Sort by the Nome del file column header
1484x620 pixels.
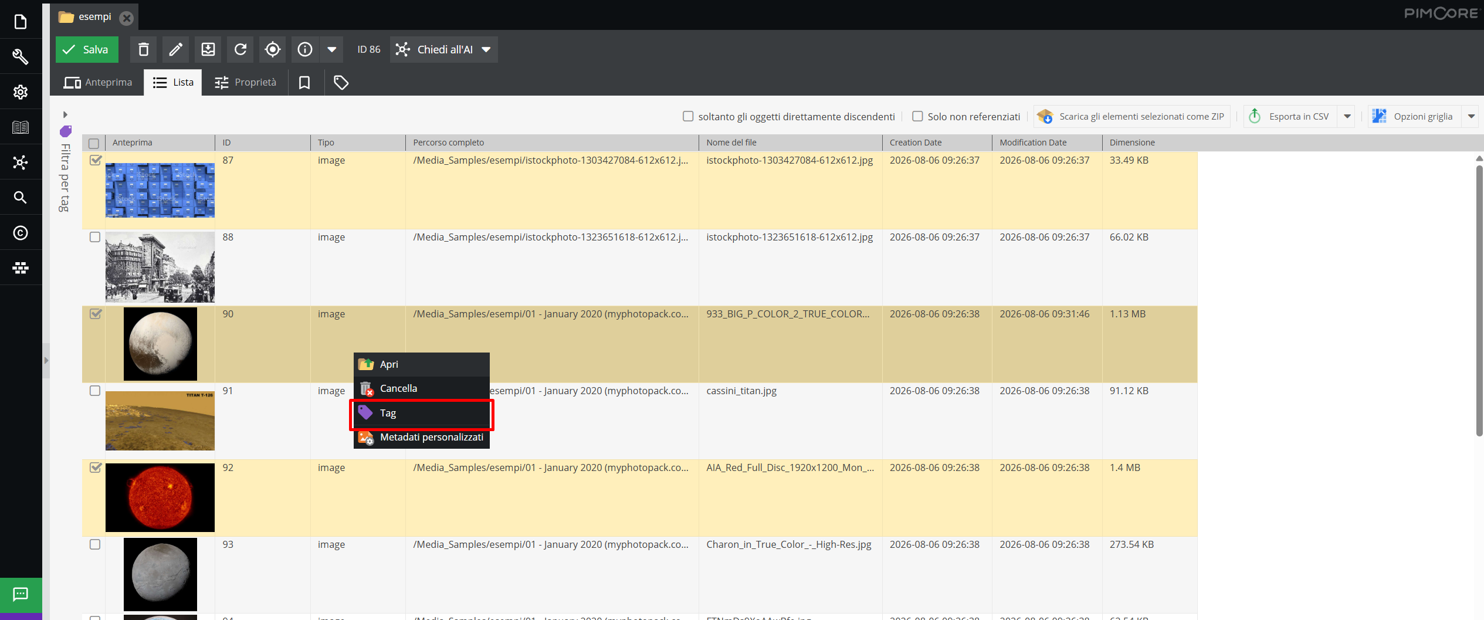click(790, 143)
